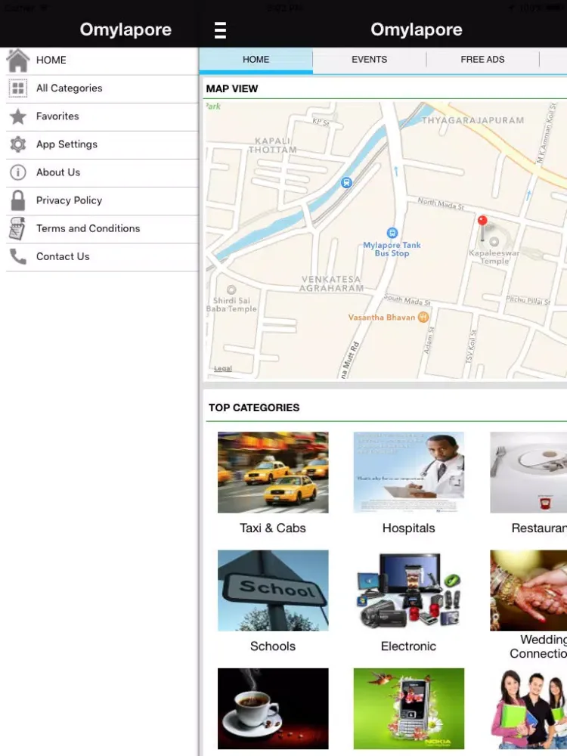
Task: Open the students category thumbnail
Action: (x=528, y=708)
